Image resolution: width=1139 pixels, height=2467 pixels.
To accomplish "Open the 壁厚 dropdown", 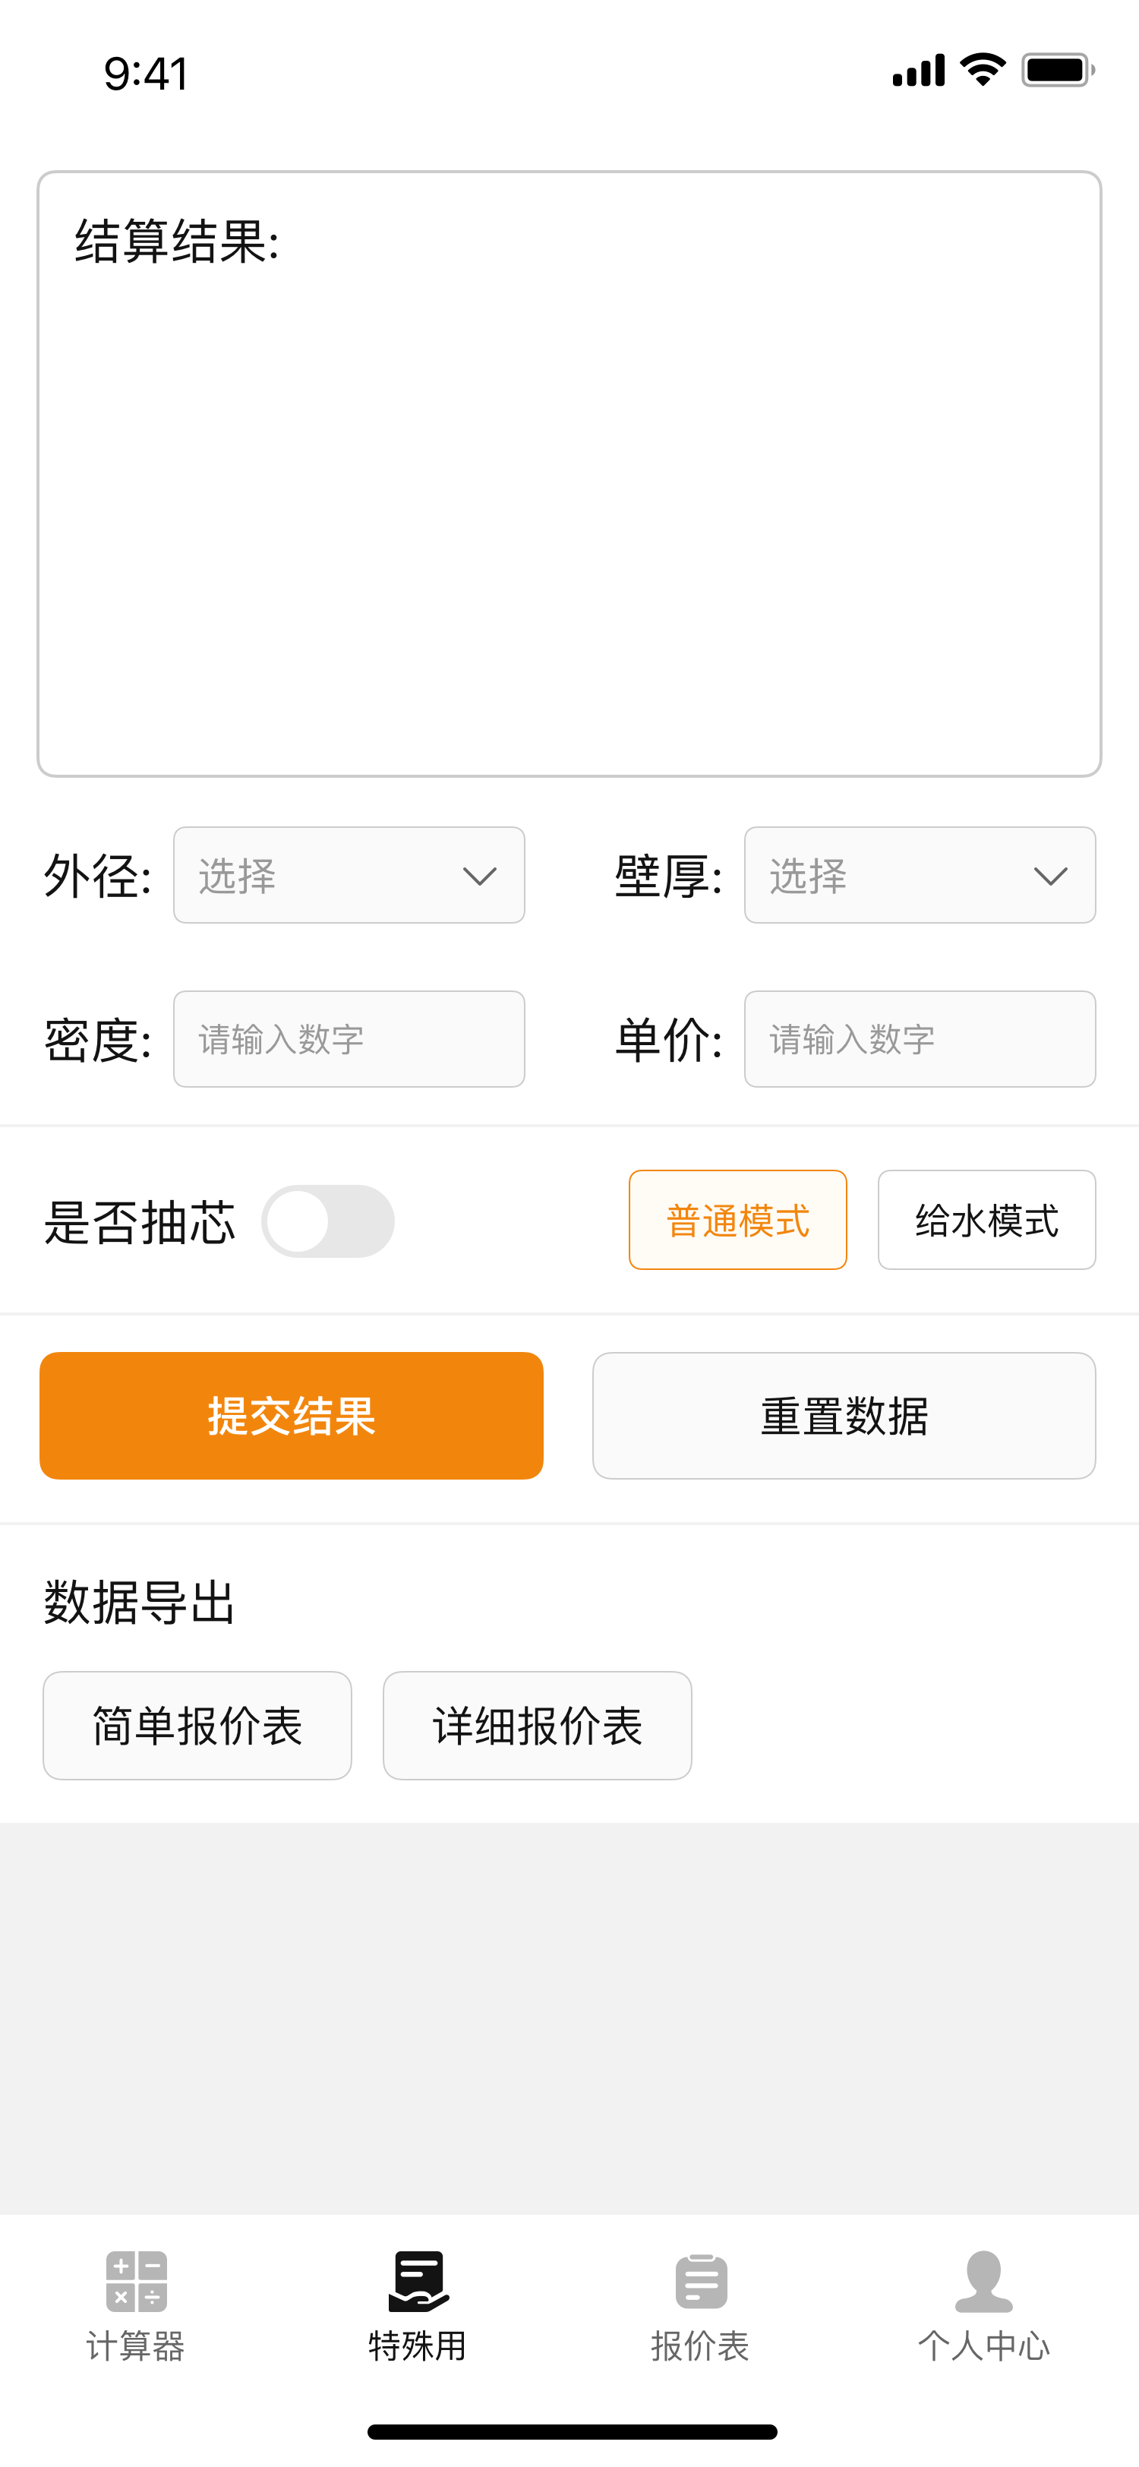I will 919,875.
